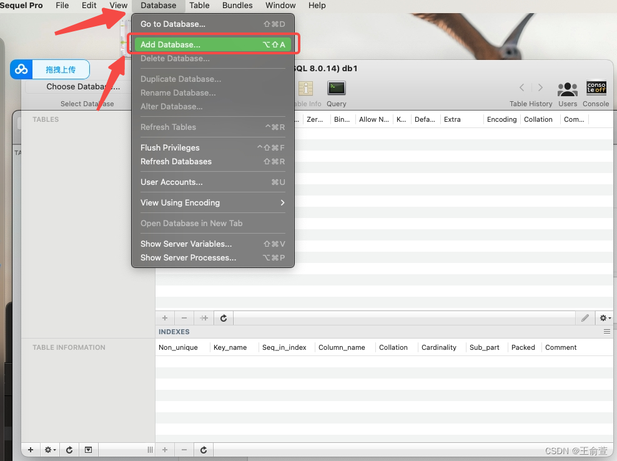This screenshot has width=617, height=461.
Task: Go forward in Table History
Action: (540, 87)
